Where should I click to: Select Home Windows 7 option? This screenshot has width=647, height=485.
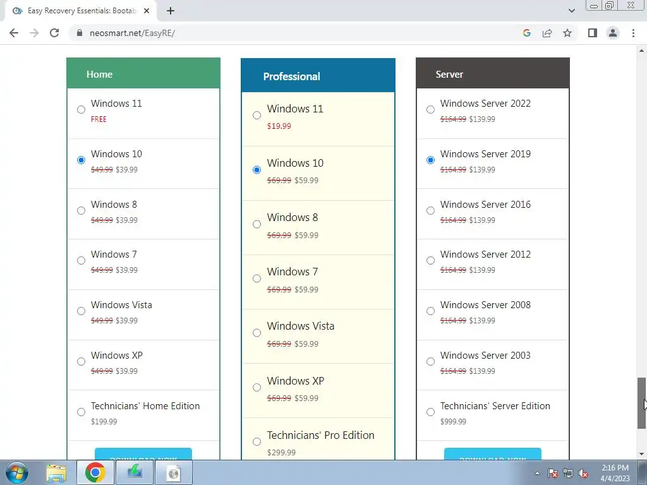(81, 261)
